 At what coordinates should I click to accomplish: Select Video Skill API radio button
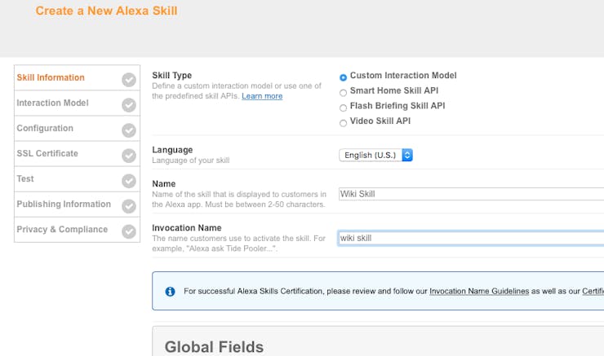tap(343, 123)
